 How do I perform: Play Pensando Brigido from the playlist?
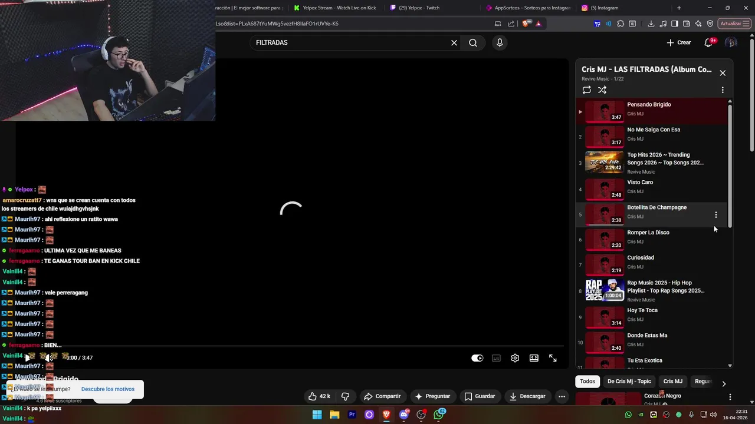tap(652, 111)
